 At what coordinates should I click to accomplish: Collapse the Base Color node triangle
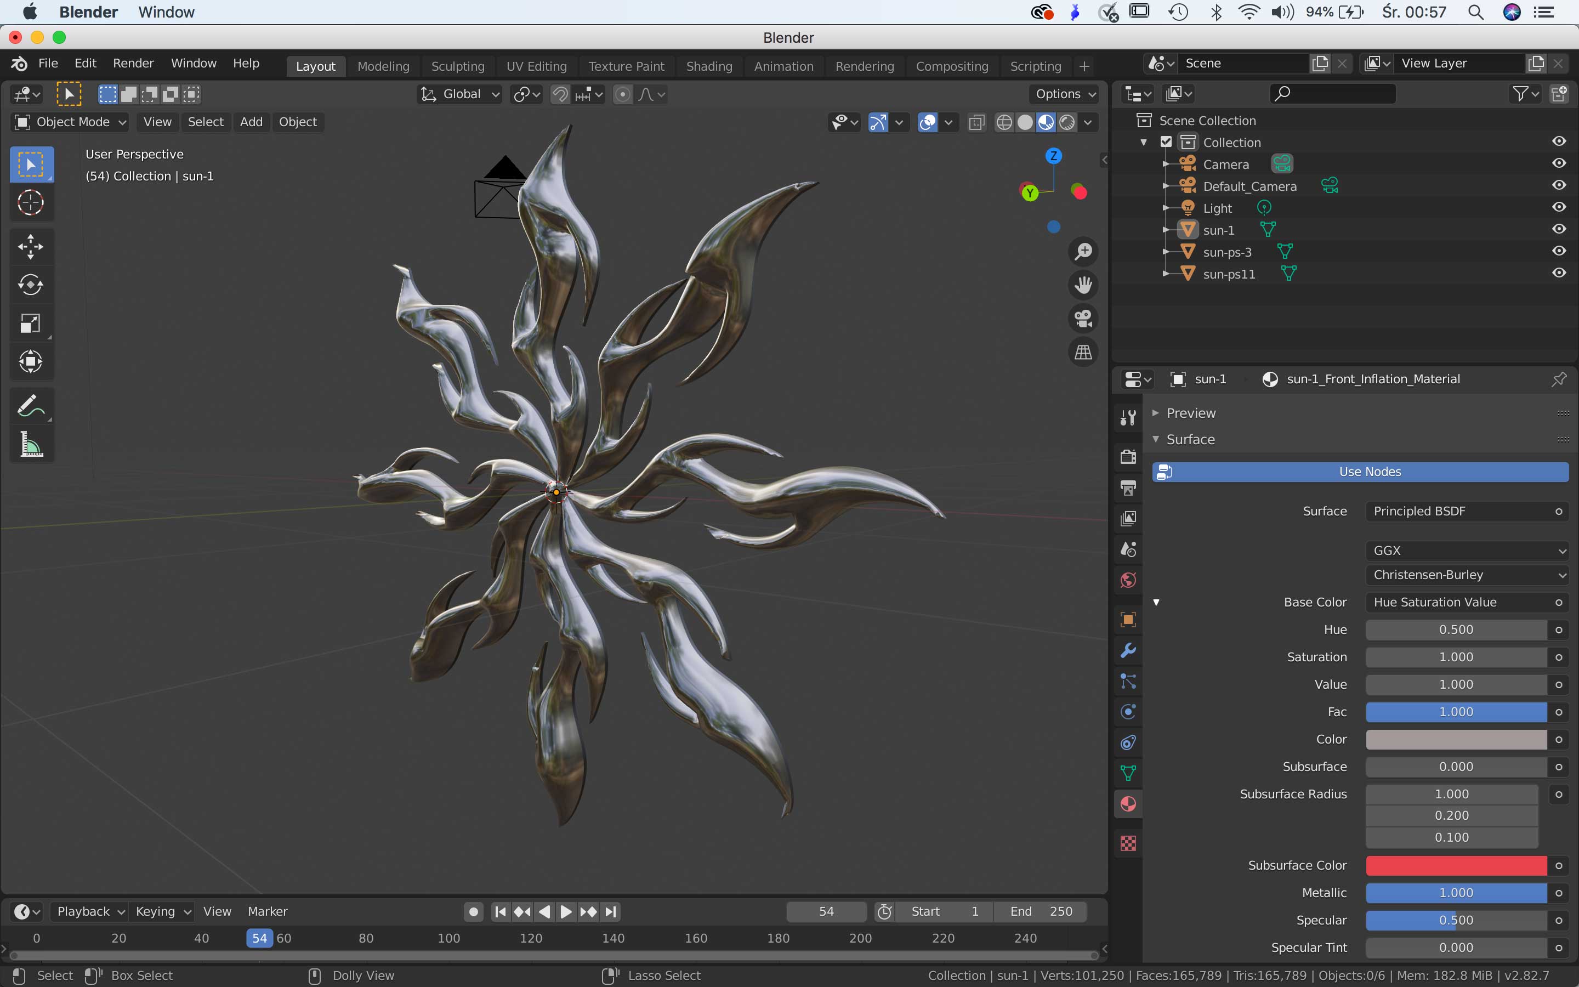pos(1156,602)
